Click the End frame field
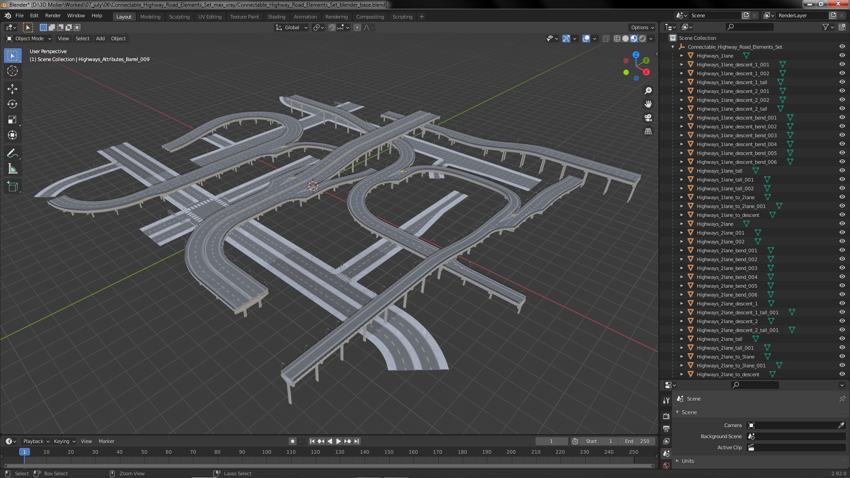 point(637,441)
